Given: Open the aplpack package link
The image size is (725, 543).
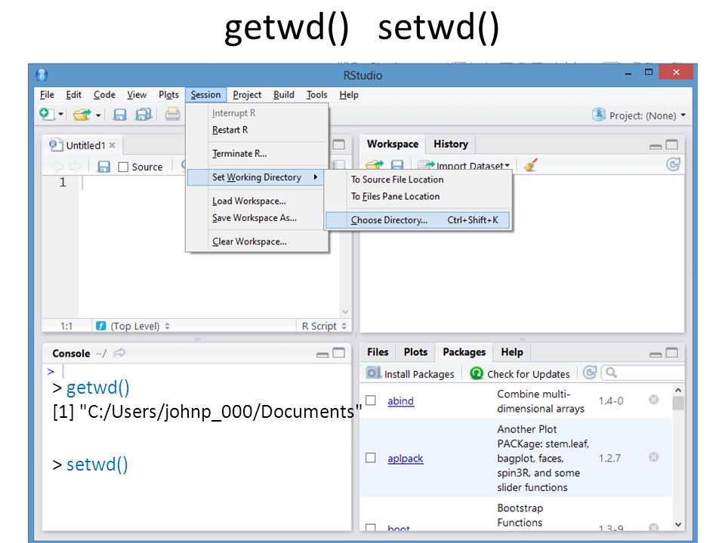Looking at the screenshot, I should click(x=406, y=459).
